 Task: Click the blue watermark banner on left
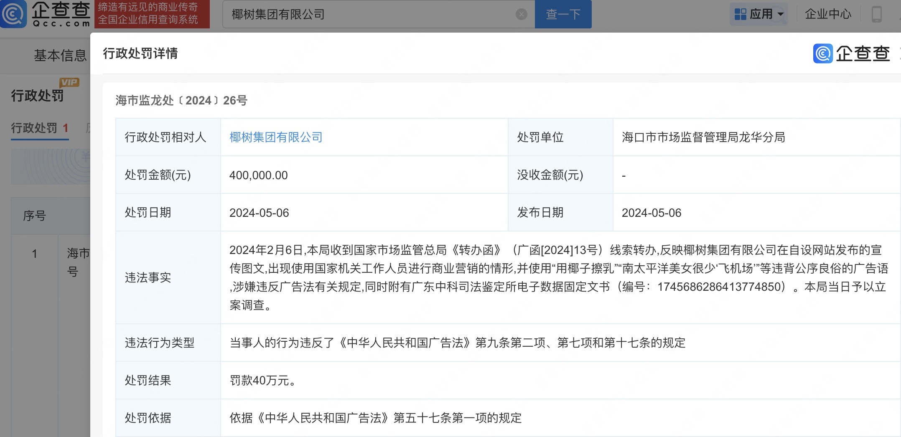pyautogui.click(x=50, y=166)
